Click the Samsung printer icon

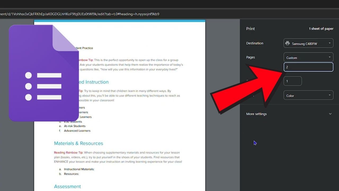tap(287, 43)
